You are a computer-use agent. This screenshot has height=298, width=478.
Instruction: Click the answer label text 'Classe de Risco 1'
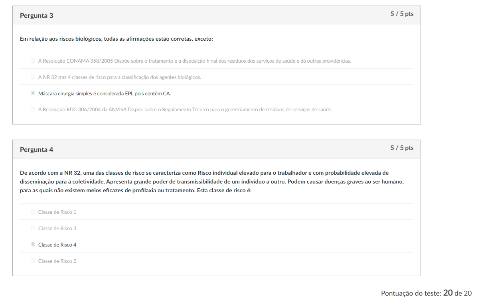[57, 212]
